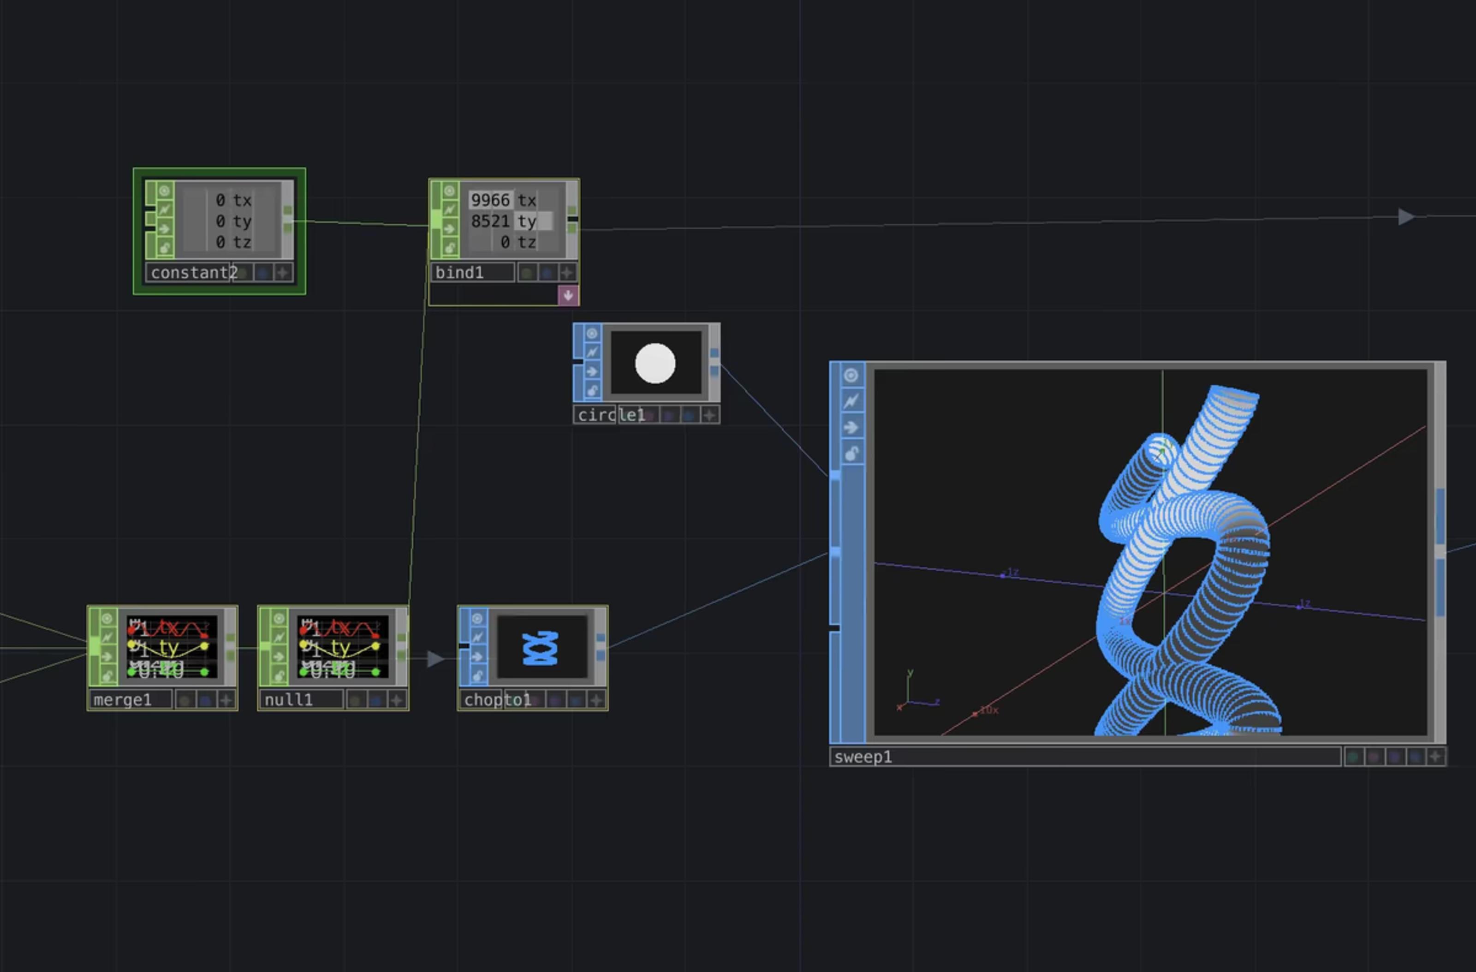Click the bypass arrow flag on sweep1
This screenshot has height=972, width=1476.
[x=851, y=427]
